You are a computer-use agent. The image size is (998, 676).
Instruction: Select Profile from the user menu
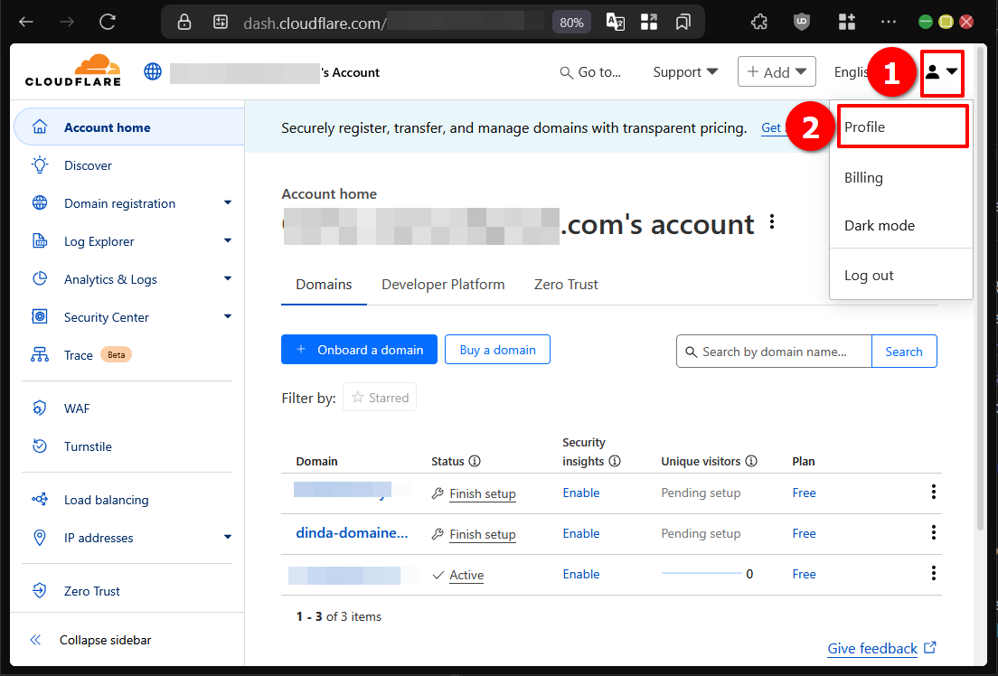901,127
